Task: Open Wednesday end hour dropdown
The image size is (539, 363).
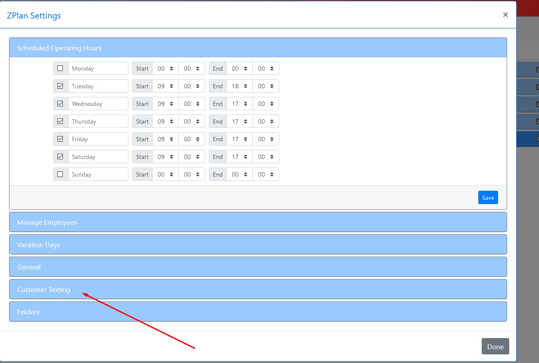Action: pyautogui.click(x=240, y=104)
